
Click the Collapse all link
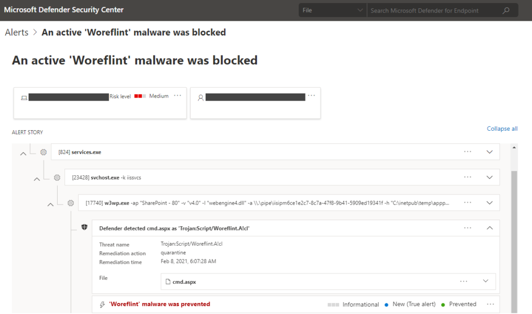click(x=502, y=128)
